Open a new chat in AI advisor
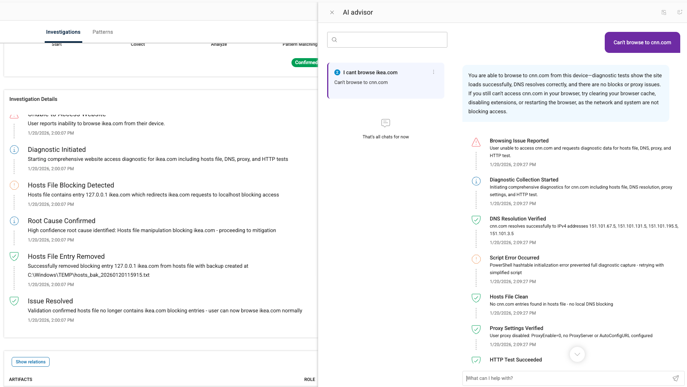 click(679, 12)
